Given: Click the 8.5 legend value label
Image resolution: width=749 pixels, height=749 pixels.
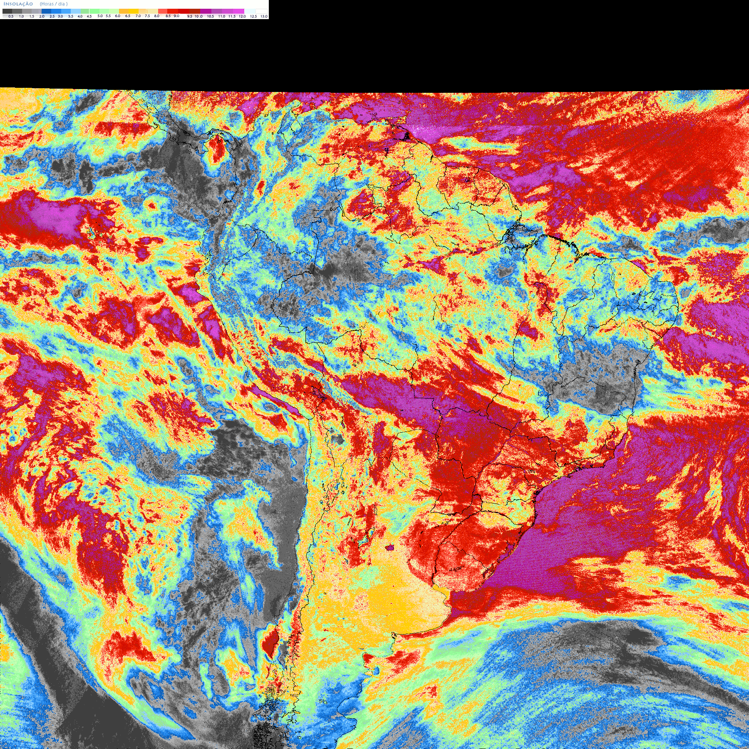Looking at the screenshot, I should click(168, 16).
